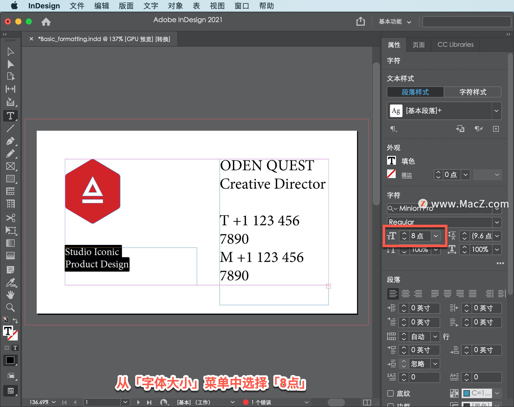Image resolution: width=514 pixels, height=407 pixels.
Task: Click the 填色 fill color swatch
Action: [391, 161]
